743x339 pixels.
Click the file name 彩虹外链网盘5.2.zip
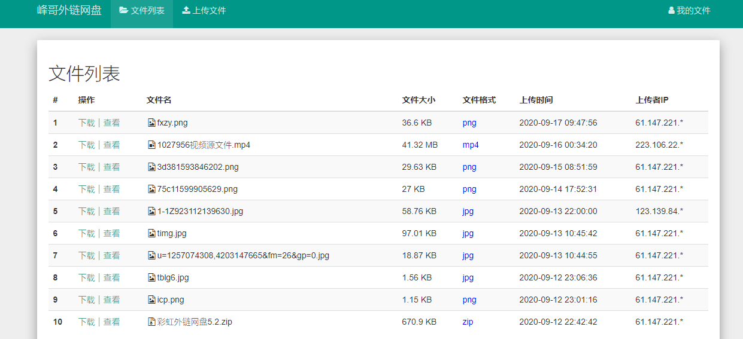coord(195,322)
